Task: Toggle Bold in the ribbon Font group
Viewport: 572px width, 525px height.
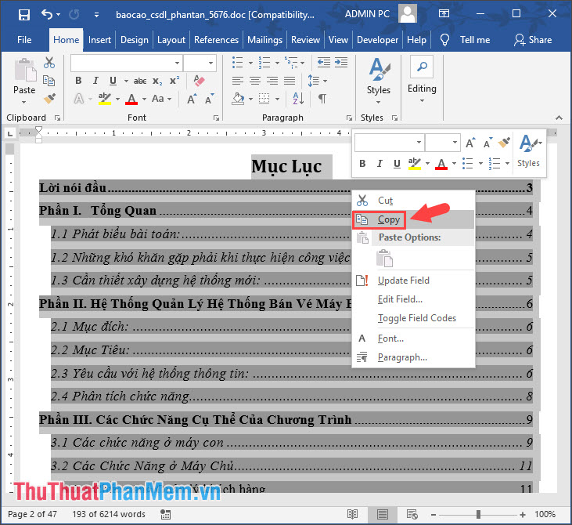Action: tap(78, 81)
